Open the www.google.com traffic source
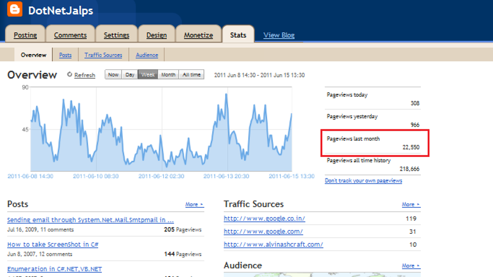 tap(263, 231)
